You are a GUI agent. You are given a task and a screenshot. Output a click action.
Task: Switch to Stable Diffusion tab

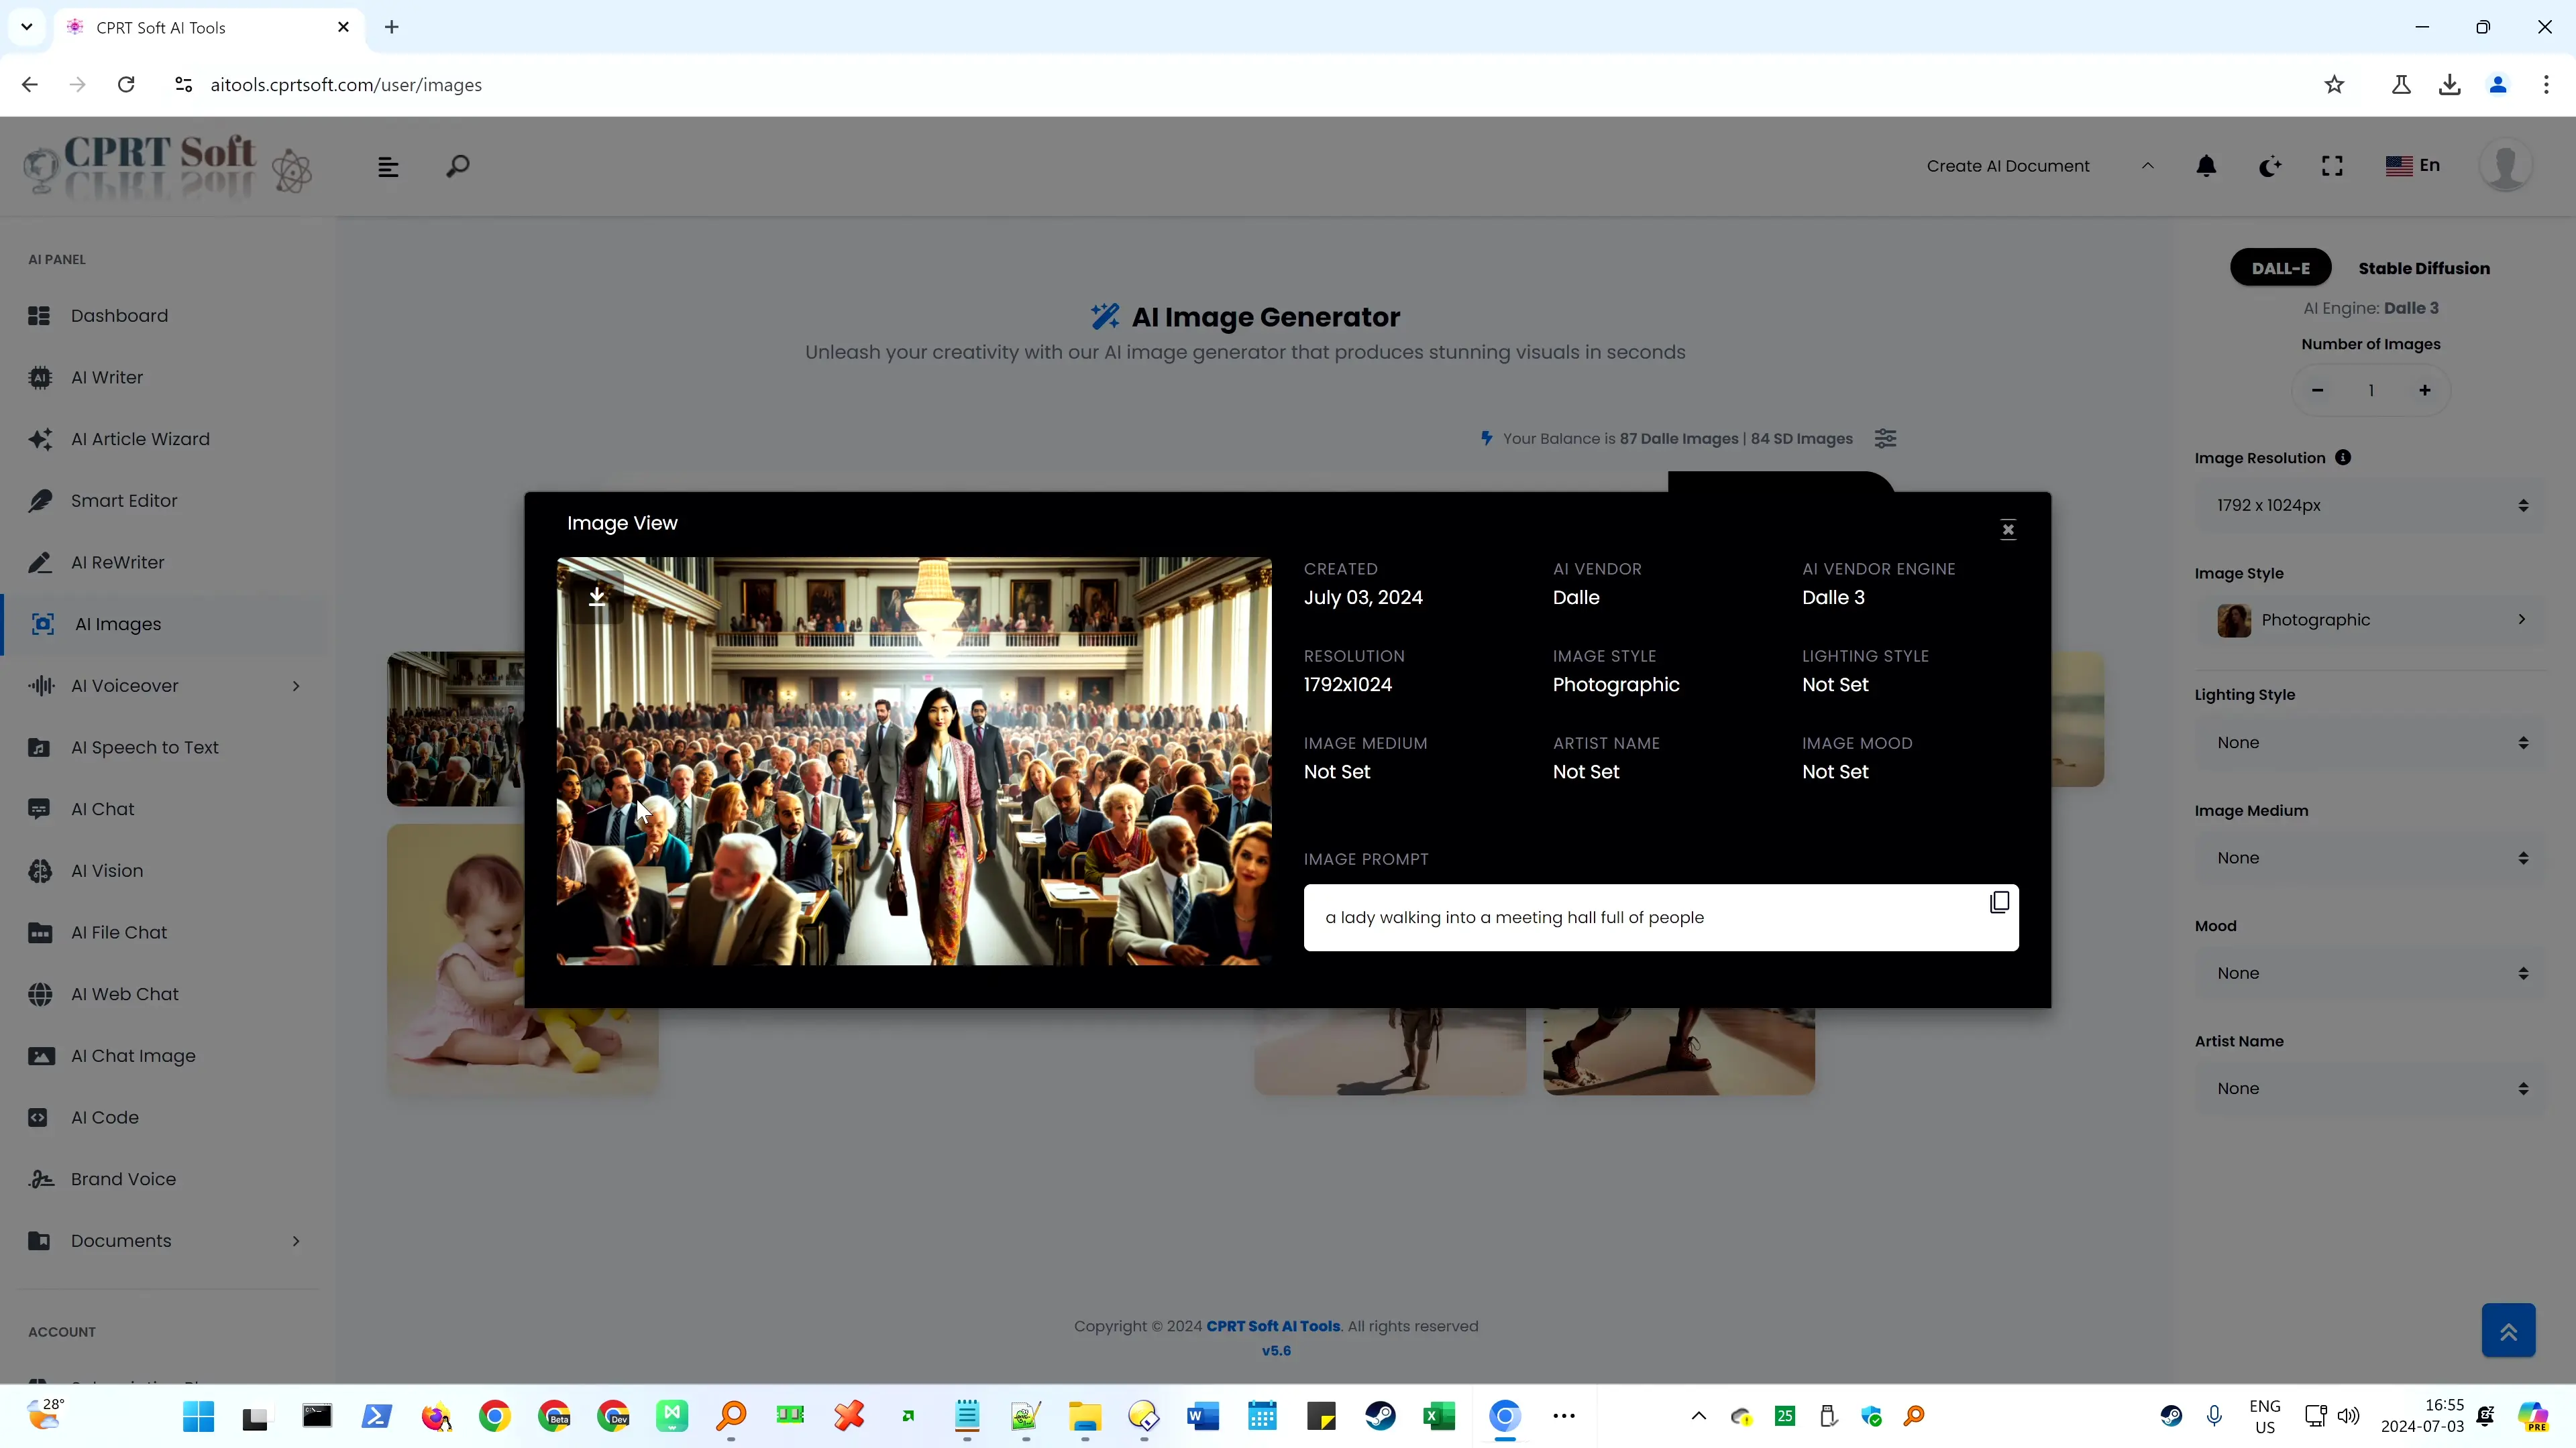tap(2426, 267)
